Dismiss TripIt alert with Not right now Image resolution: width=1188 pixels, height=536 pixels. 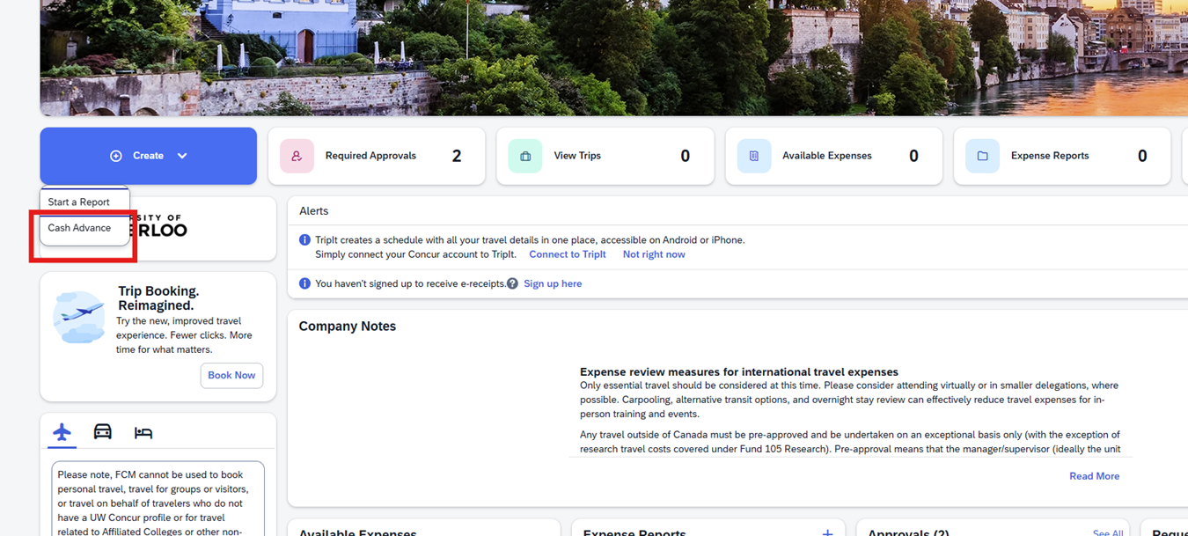[653, 254]
